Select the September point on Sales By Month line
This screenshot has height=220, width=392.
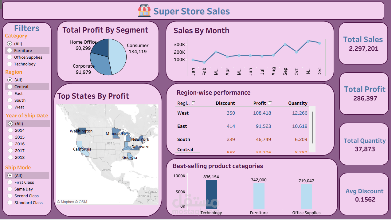(x=285, y=44)
